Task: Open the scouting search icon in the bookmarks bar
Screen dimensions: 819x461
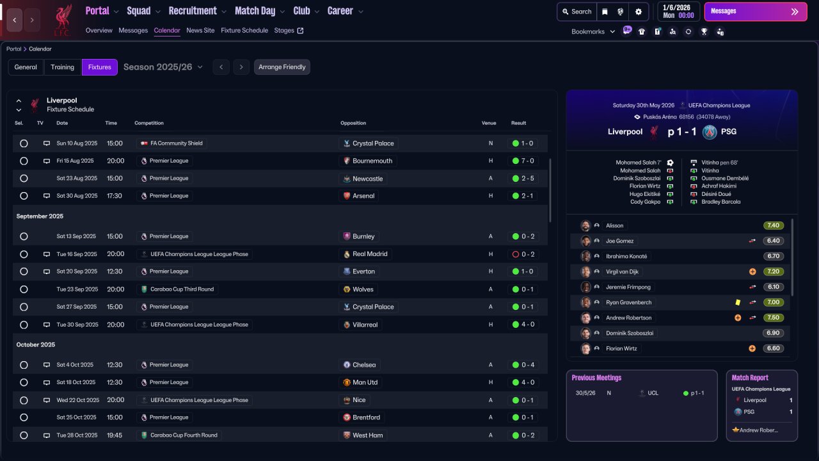Action: (672, 31)
